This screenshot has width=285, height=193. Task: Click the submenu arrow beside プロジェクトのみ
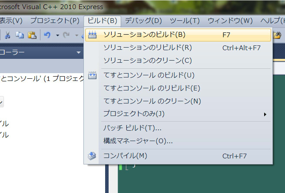pos(265,114)
